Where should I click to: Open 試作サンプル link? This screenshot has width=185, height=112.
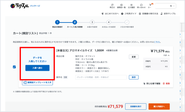[x=168, y=14]
